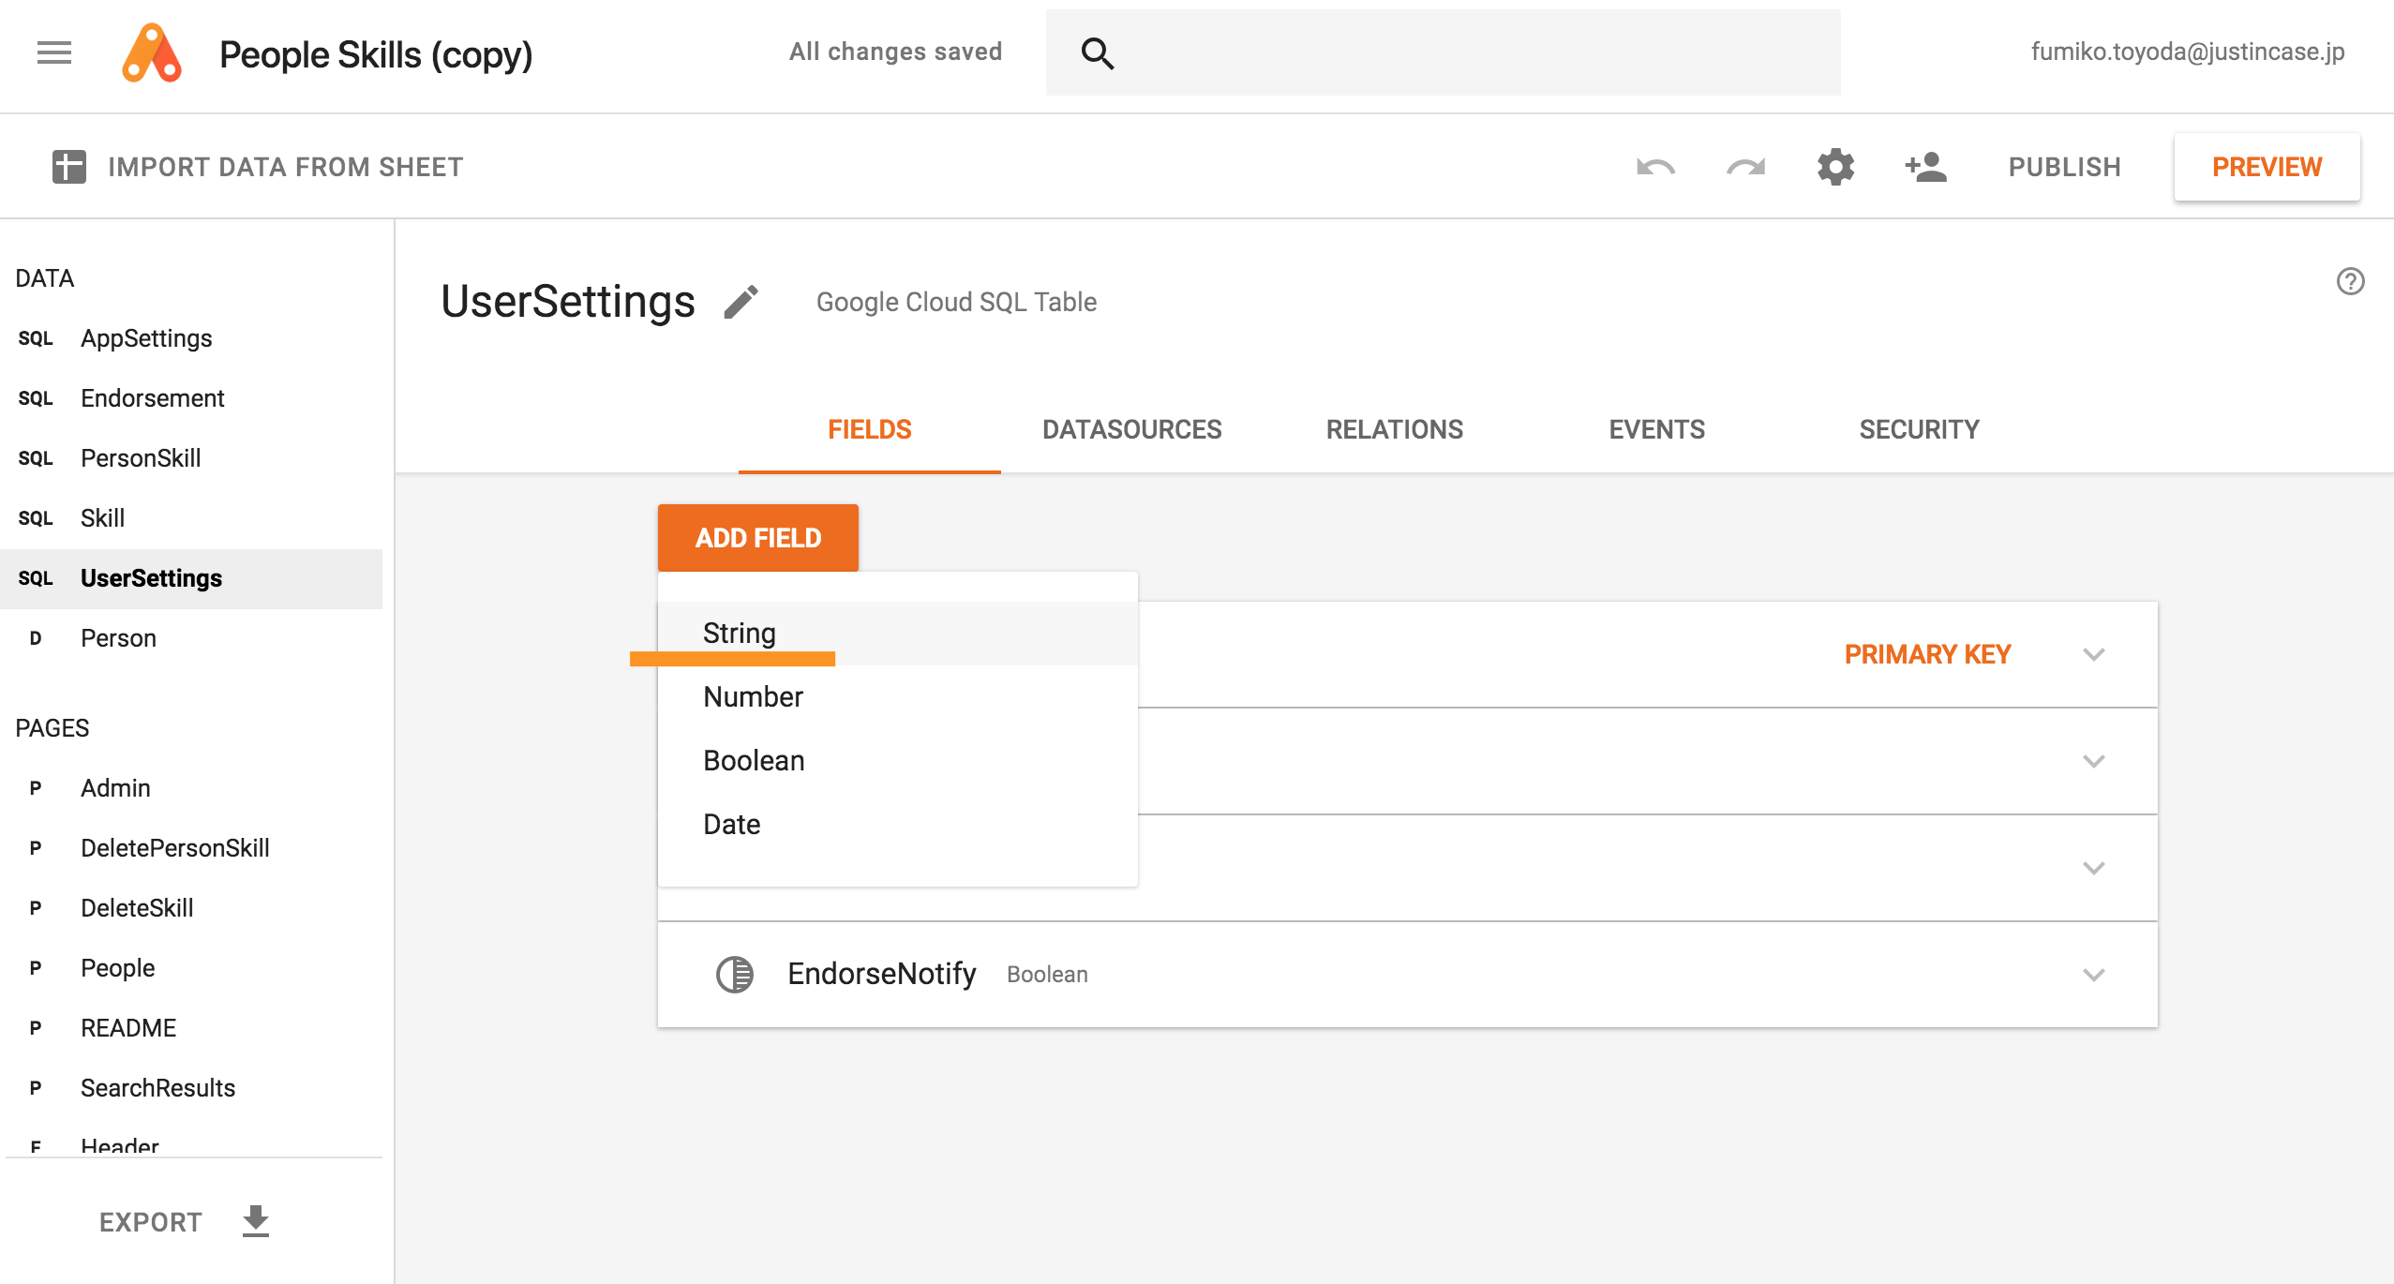This screenshot has height=1284, width=2394.
Task: Open the hamburger navigation menu
Action: (54, 53)
